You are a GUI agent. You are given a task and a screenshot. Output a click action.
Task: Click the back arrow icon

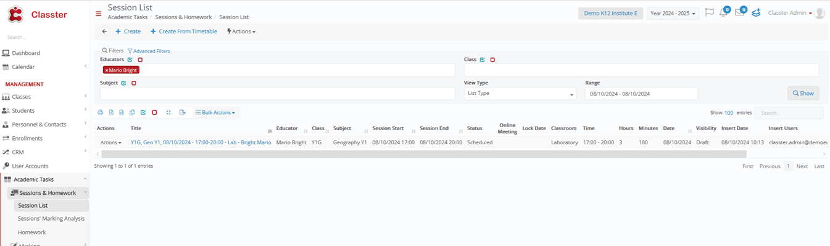coord(104,31)
